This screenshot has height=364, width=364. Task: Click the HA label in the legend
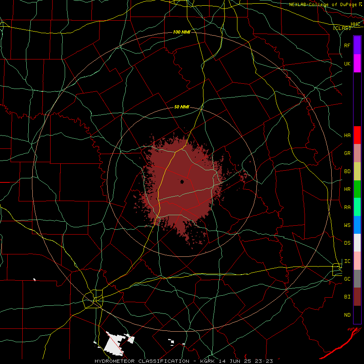click(347, 135)
